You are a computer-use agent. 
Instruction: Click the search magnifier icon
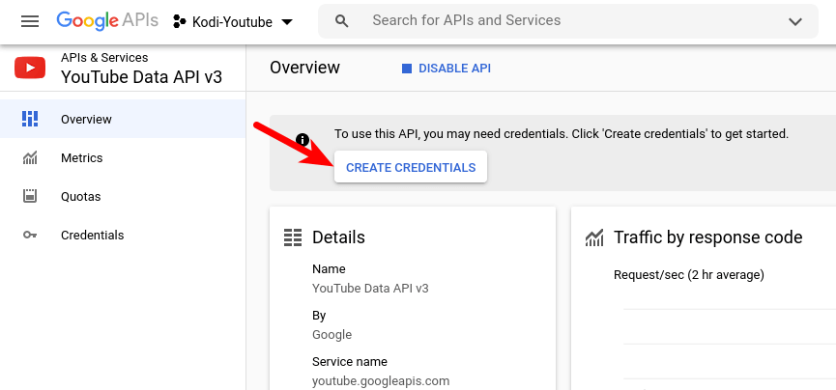click(342, 21)
